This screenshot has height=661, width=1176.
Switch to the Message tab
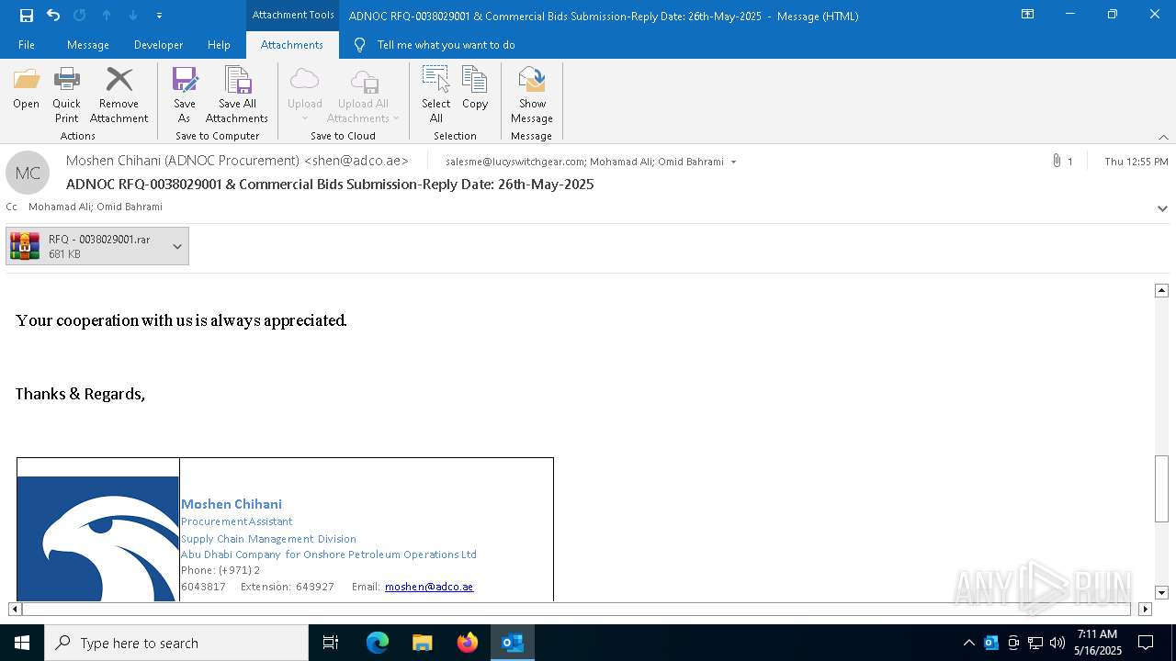[x=88, y=45]
